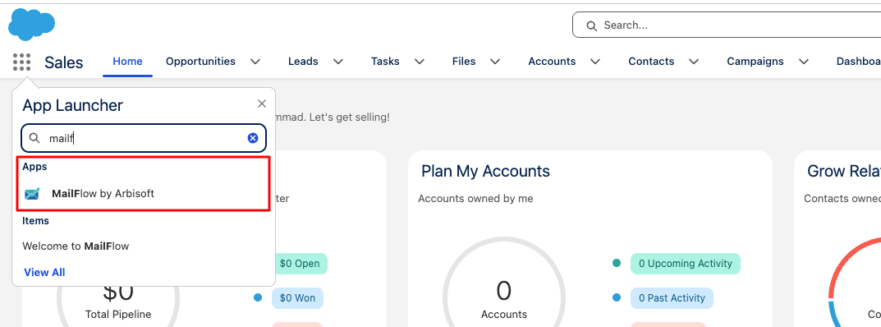The image size is (881, 327).
Task: Click the $0 Open pipeline badge
Action: pyautogui.click(x=301, y=264)
